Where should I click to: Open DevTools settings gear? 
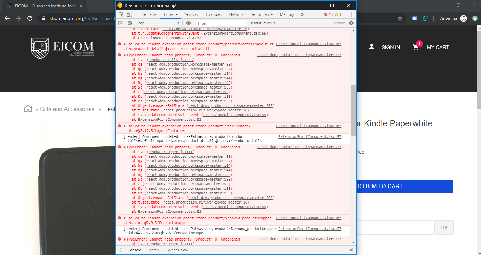point(351,23)
